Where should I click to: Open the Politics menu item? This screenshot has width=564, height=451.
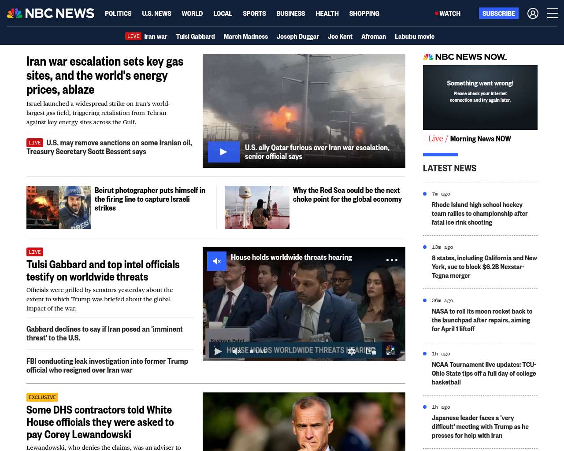pos(118,14)
